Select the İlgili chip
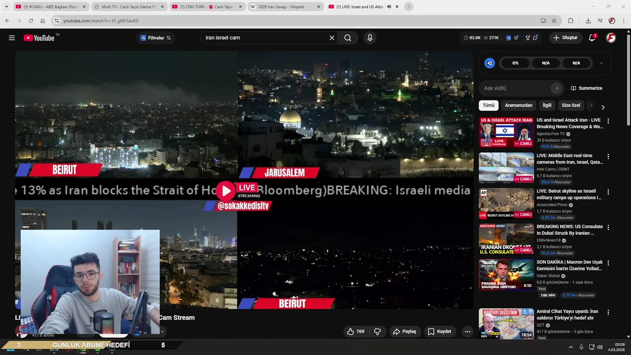Image resolution: width=631 pixels, height=355 pixels. pos(547,106)
